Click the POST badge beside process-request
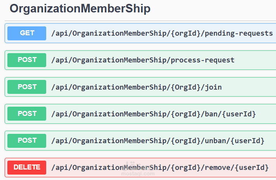 27,60
